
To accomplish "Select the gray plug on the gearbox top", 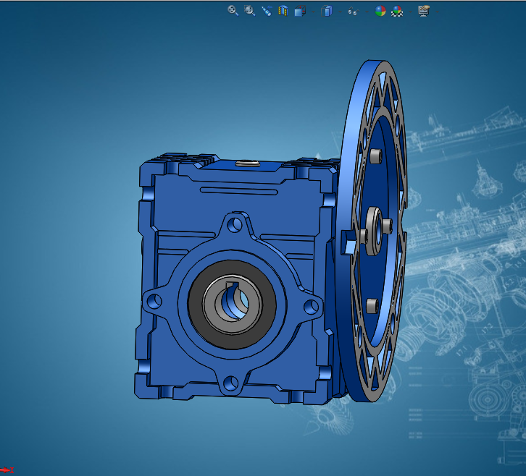I will [x=248, y=163].
